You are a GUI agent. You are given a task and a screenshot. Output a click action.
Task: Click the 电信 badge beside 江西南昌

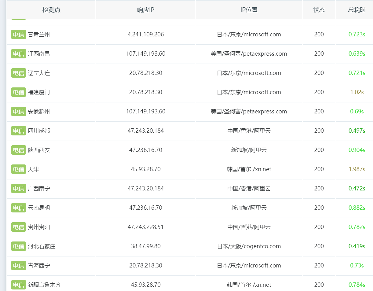(x=19, y=54)
